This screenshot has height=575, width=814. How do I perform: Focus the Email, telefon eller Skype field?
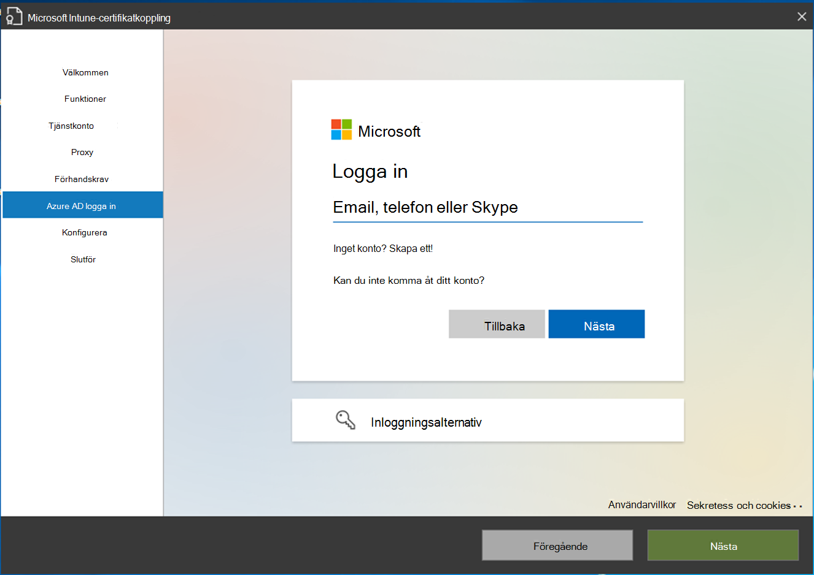click(487, 208)
